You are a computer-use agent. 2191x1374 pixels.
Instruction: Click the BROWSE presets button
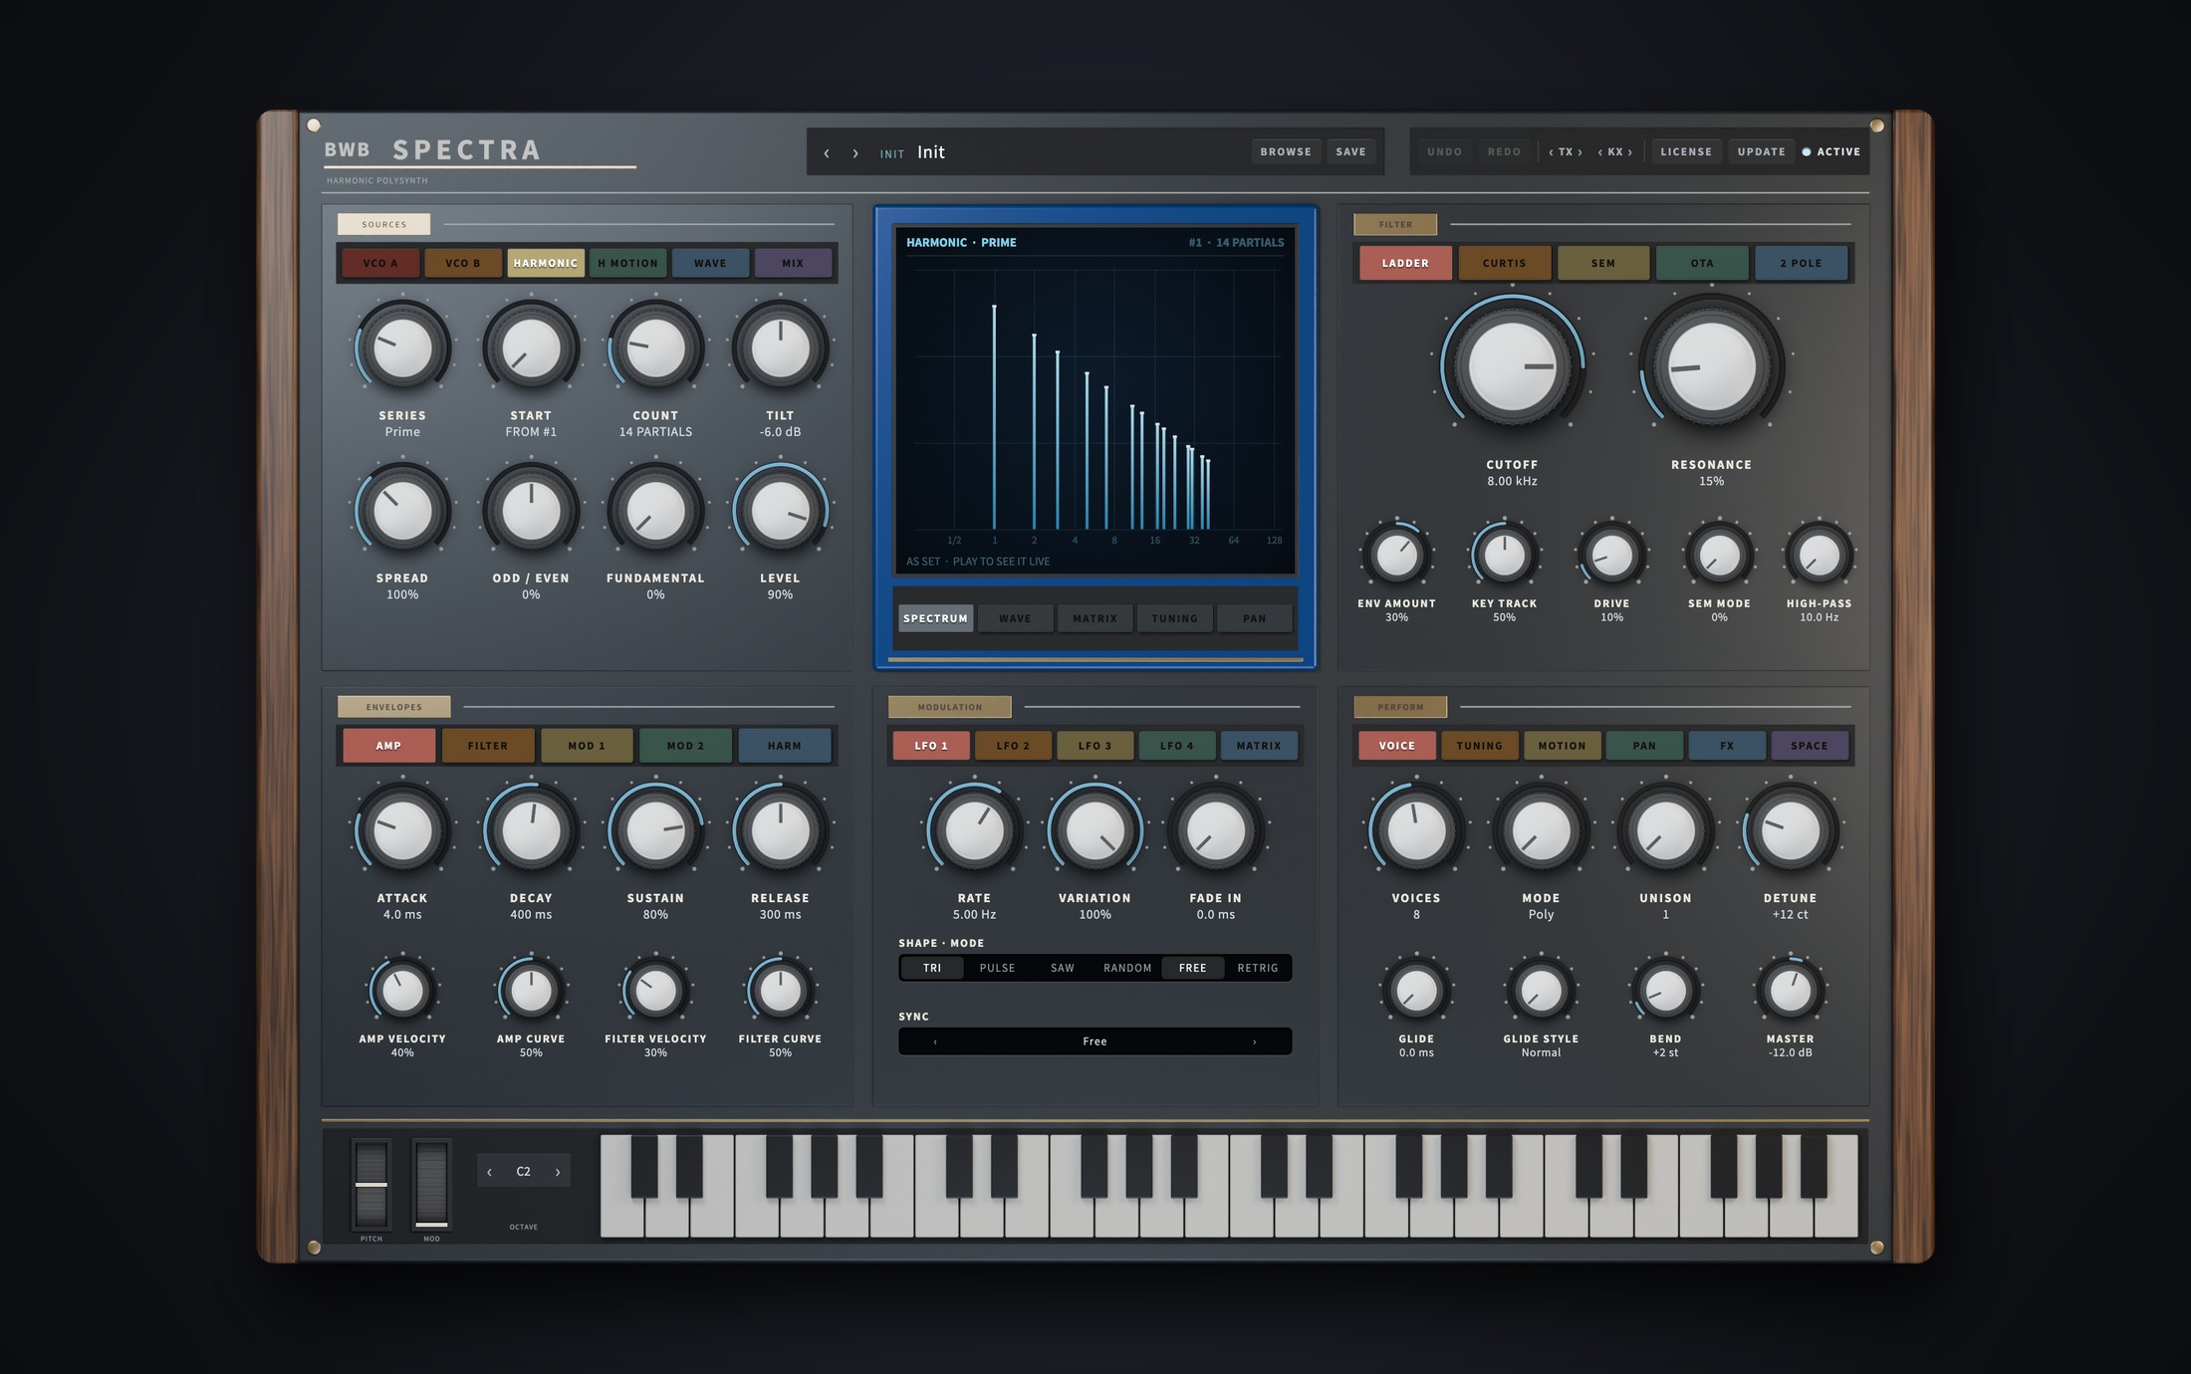coord(1286,152)
